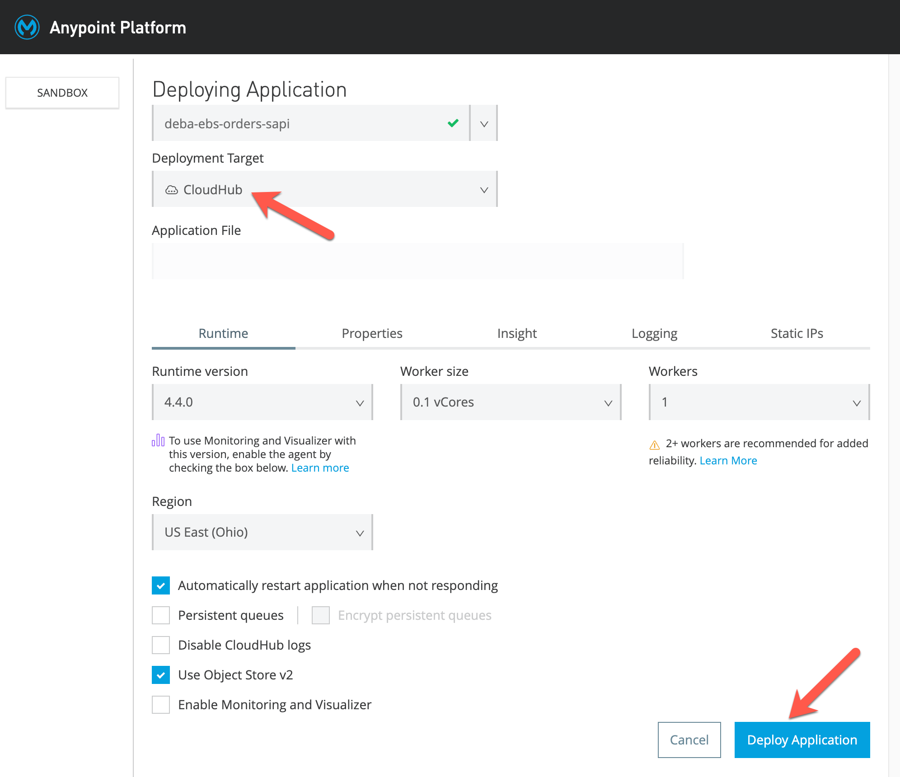
Task: Click the green checkmark in application name field
Action: pos(453,123)
